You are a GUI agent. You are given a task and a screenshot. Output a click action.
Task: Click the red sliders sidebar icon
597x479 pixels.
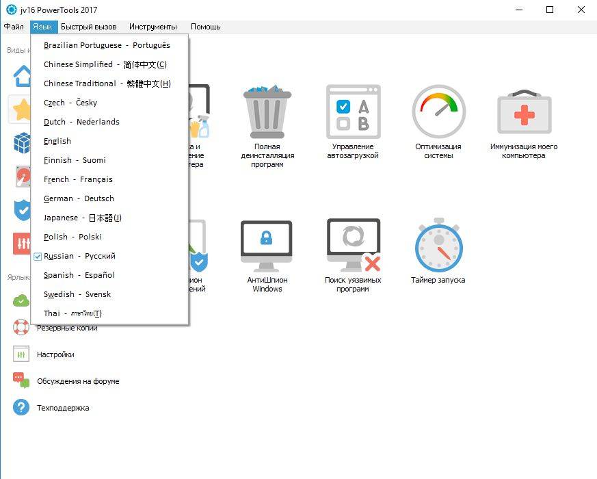(22, 244)
